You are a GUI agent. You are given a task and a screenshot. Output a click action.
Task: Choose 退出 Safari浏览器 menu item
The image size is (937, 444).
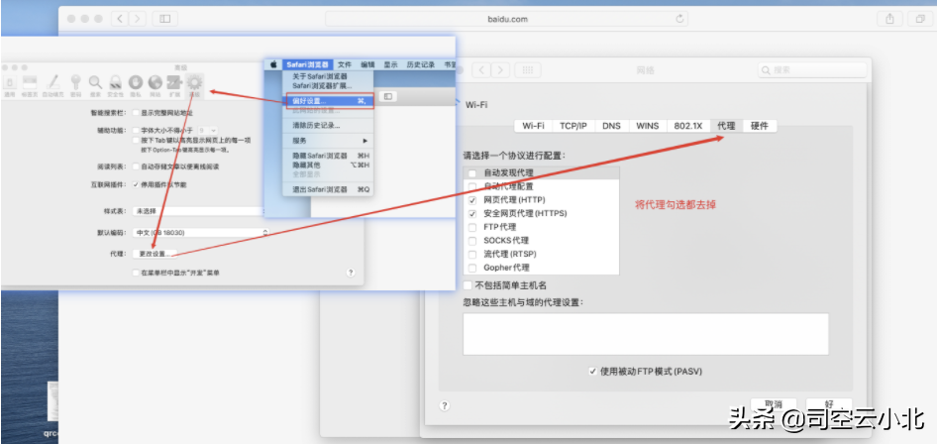pyautogui.click(x=328, y=189)
